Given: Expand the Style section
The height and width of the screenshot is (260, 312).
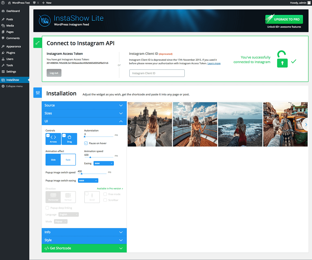Looking at the screenshot, I should click(x=84, y=240).
